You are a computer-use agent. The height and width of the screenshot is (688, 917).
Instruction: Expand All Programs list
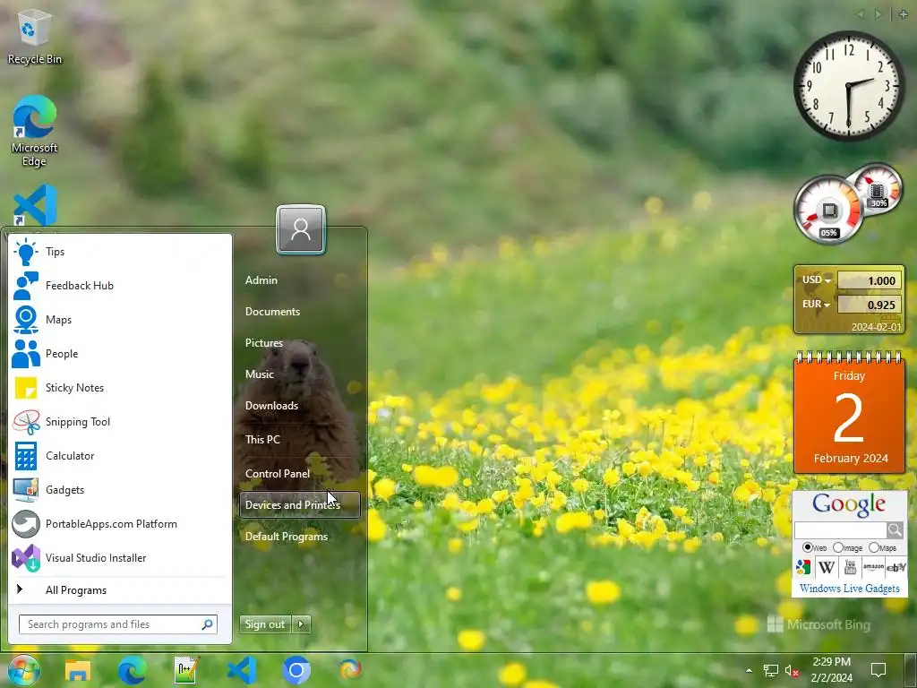(120, 590)
